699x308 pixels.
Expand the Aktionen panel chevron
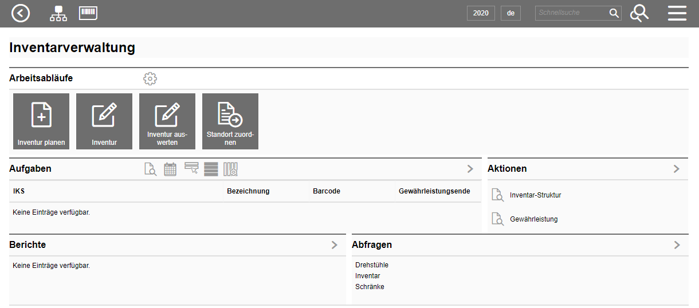677,169
